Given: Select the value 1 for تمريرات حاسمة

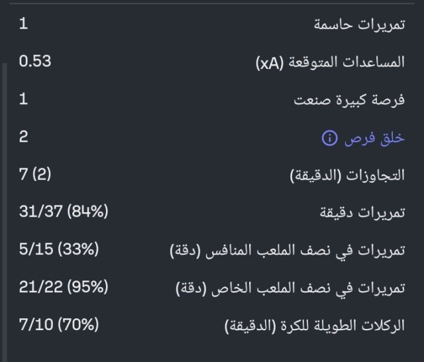Looking at the screenshot, I should point(23,25).
